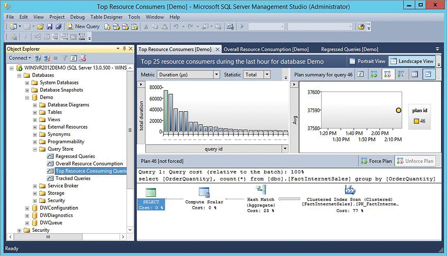
Task: Close the Object Explorer panel
Action: (131, 49)
